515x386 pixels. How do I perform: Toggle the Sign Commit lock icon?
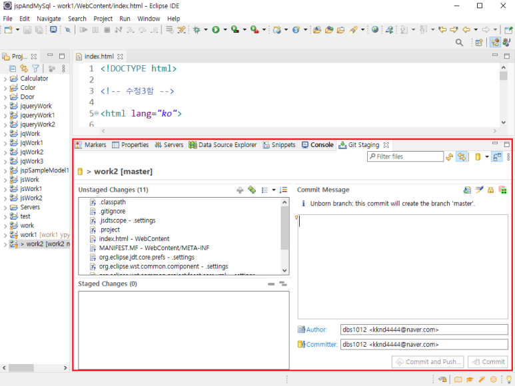(491, 190)
